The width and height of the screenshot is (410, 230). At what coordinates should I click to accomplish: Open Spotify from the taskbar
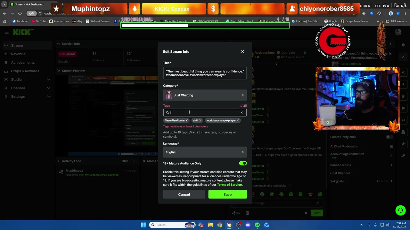tap(257, 225)
